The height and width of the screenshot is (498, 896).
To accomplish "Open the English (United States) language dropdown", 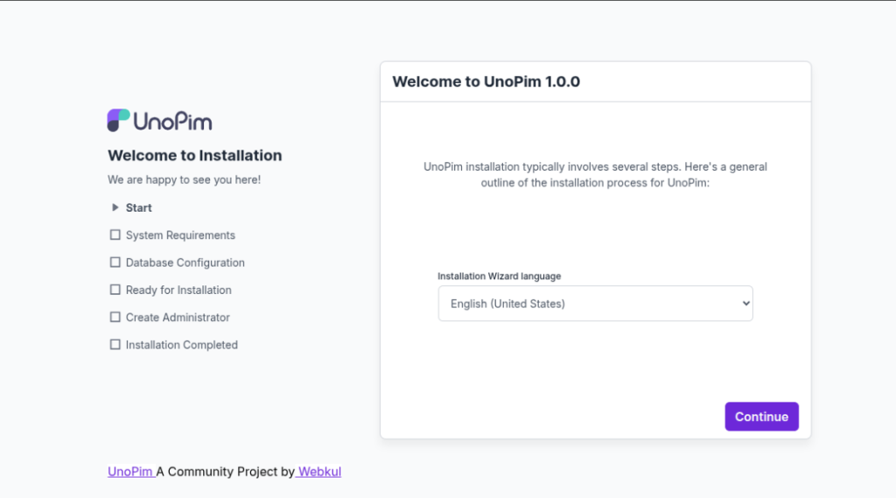I will [x=595, y=304].
